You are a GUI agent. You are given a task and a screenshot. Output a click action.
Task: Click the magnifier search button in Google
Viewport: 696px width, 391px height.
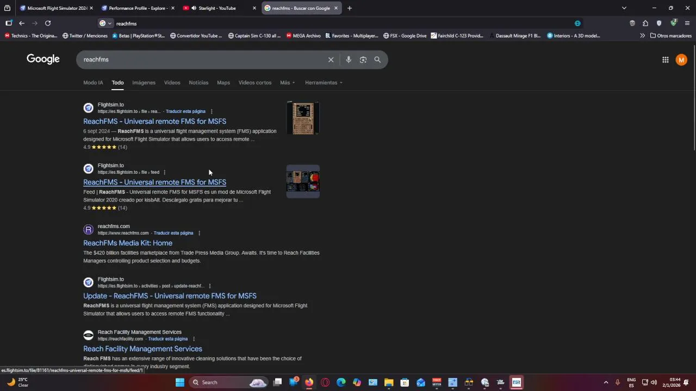[377, 60]
